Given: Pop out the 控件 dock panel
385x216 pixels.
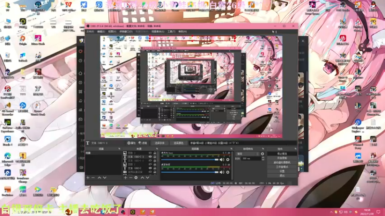Looking at the screenshot, I should click(295, 149).
